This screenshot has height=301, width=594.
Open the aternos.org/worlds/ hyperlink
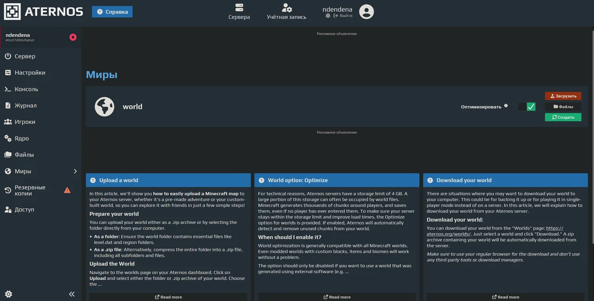click(495, 231)
